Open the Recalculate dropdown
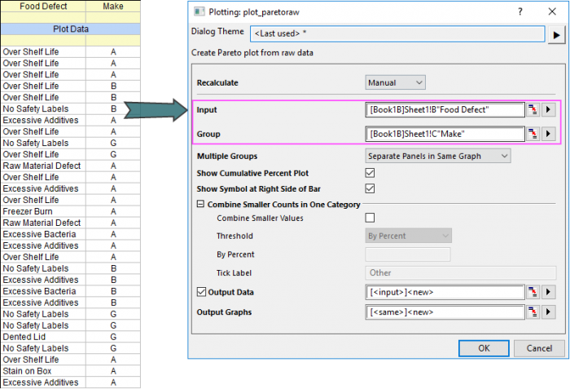This screenshot has height=389, width=570. tap(395, 82)
